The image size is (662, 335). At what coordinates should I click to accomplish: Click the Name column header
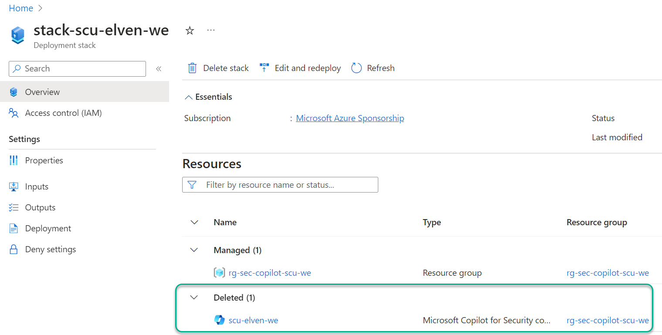click(x=225, y=222)
